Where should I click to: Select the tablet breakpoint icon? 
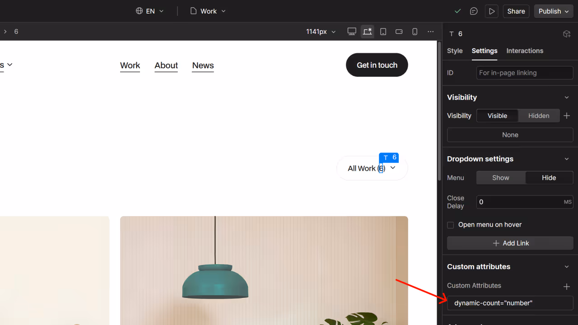point(383,32)
